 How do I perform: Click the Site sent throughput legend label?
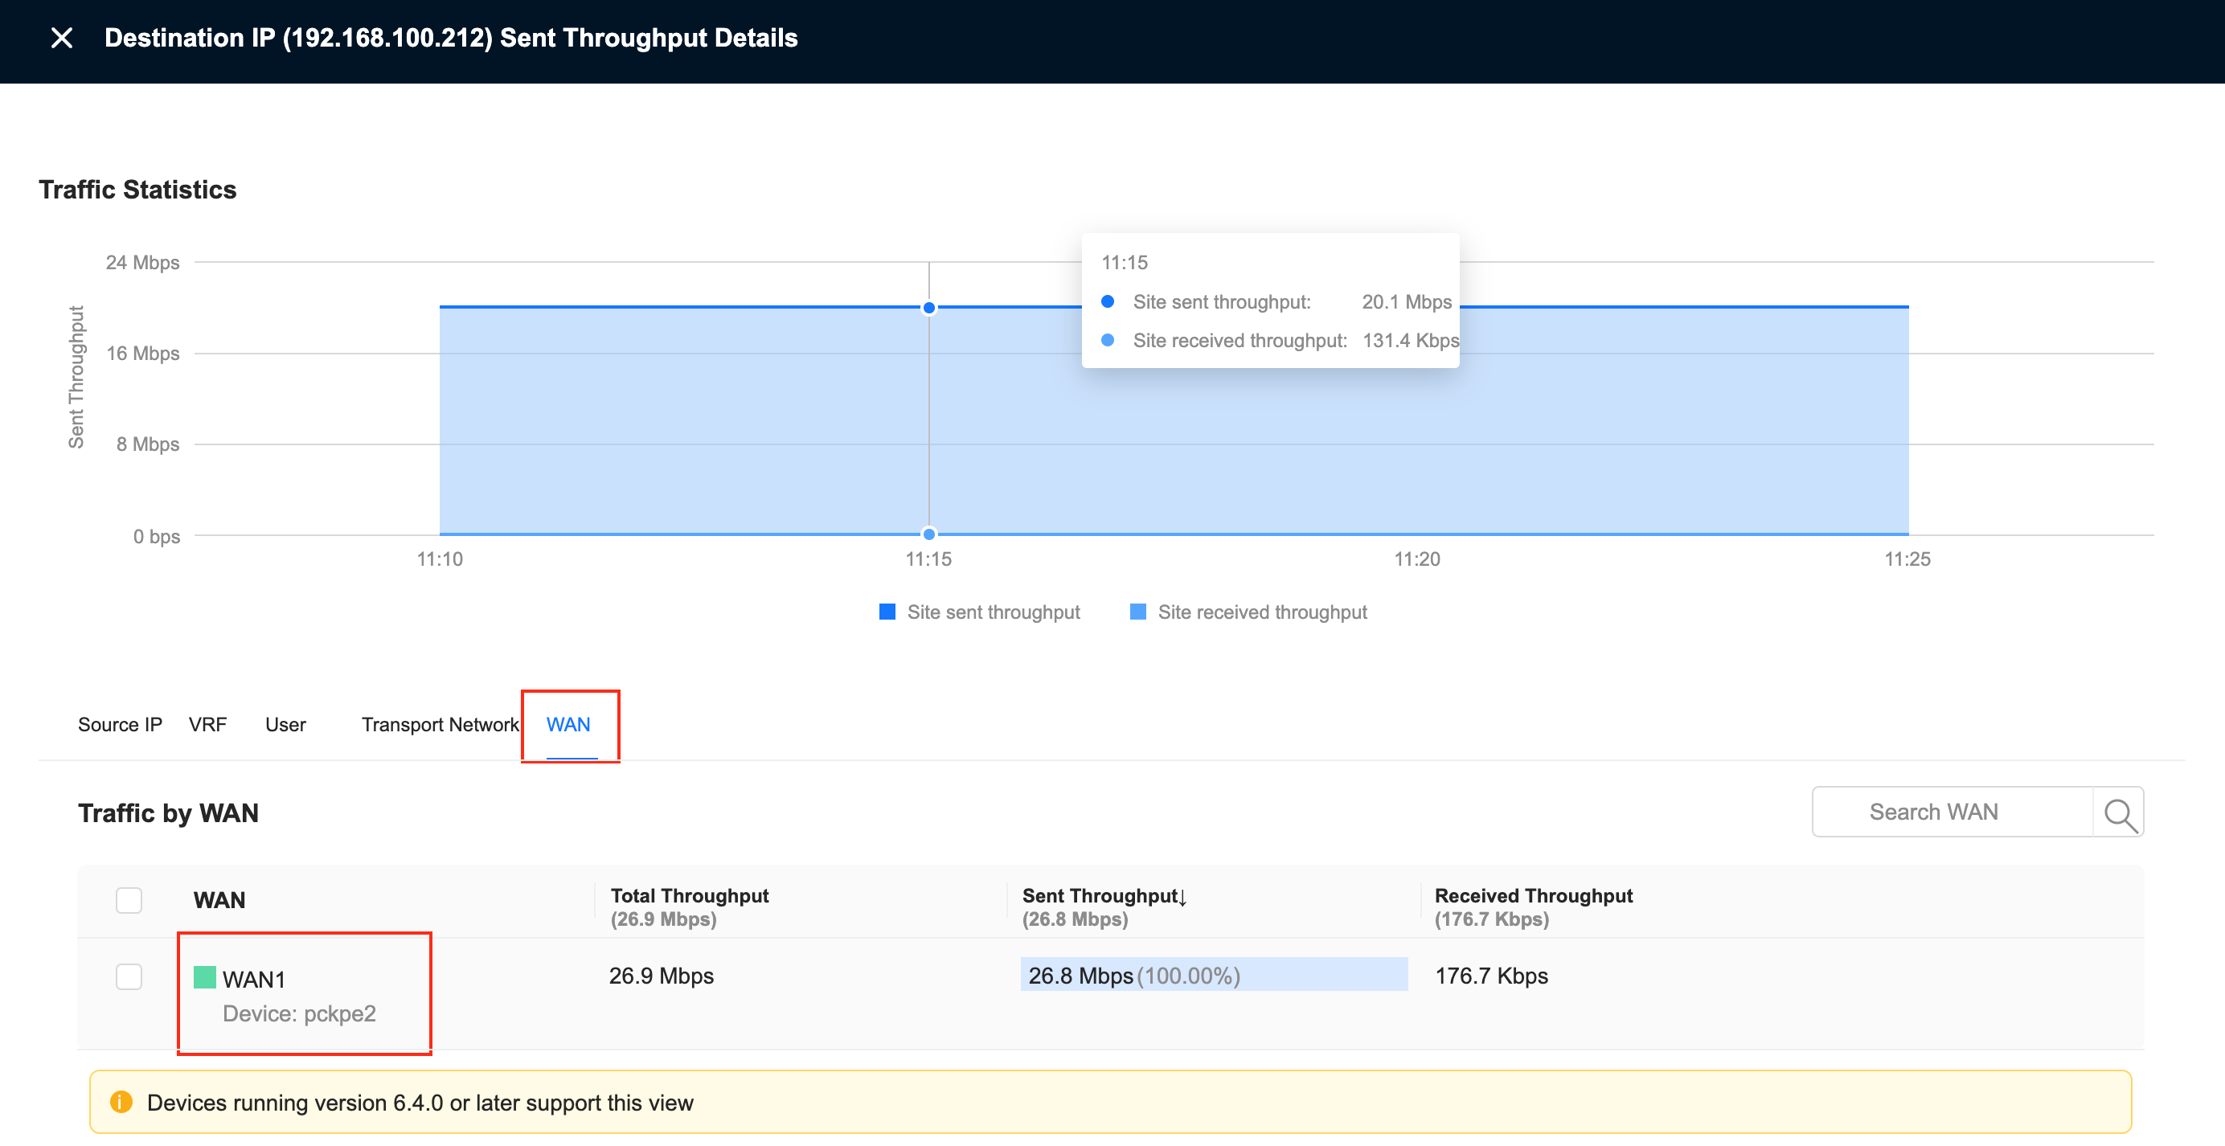(x=994, y=612)
